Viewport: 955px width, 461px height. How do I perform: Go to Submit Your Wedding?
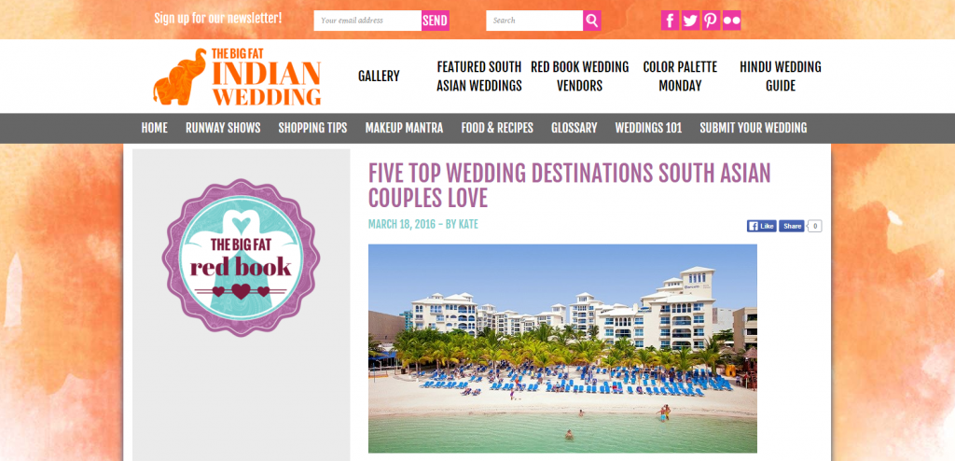(754, 128)
